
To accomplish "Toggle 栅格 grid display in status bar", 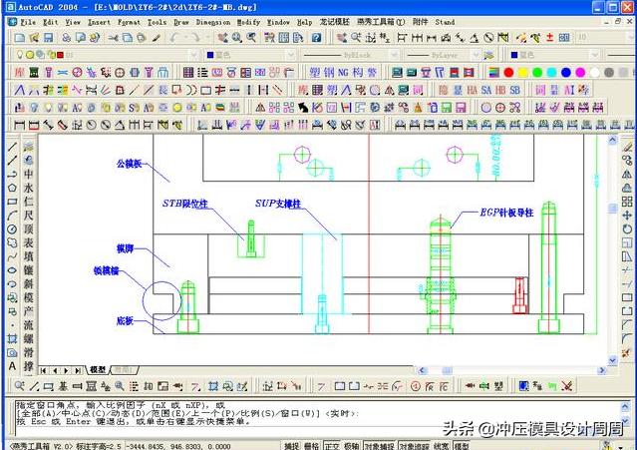I will point(312,446).
